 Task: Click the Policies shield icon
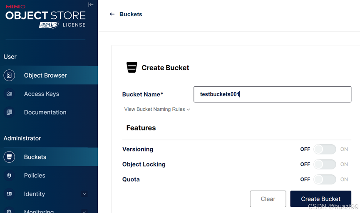9,175
